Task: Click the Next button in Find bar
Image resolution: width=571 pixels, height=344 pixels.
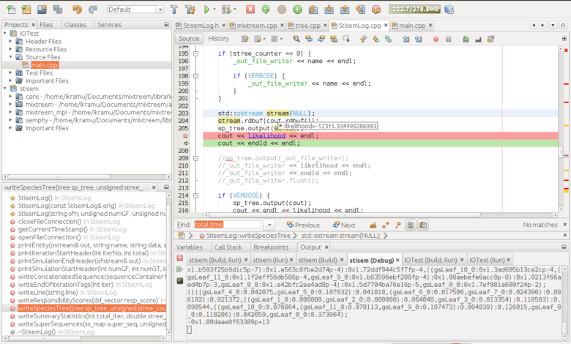Action: [x=343, y=225]
